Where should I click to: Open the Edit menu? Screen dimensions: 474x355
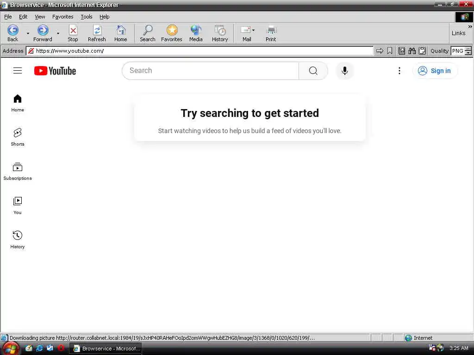[23, 17]
